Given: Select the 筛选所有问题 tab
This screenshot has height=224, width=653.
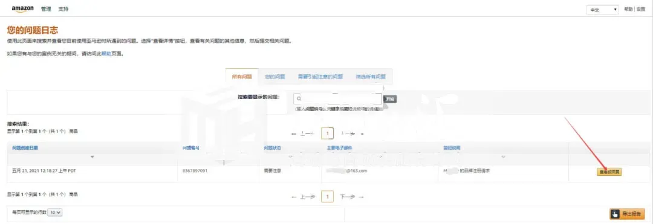Looking at the screenshot, I should pyautogui.click(x=371, y=77).
